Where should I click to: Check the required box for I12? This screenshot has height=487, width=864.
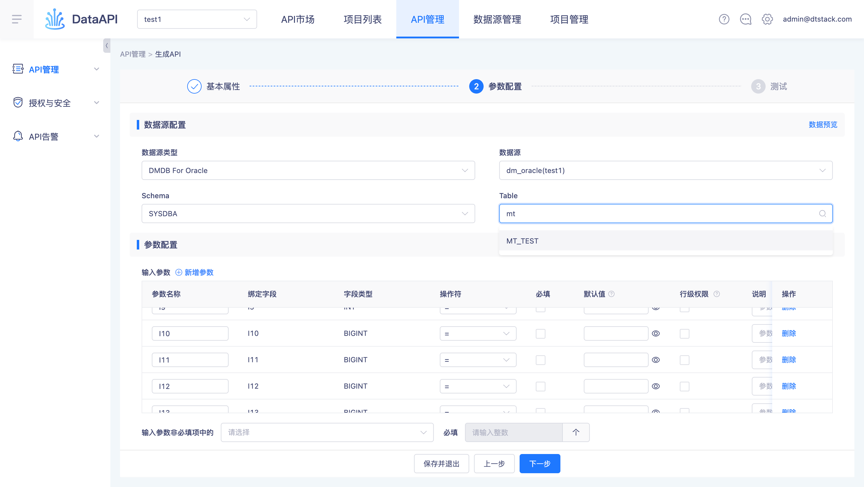tap(540, 387)
